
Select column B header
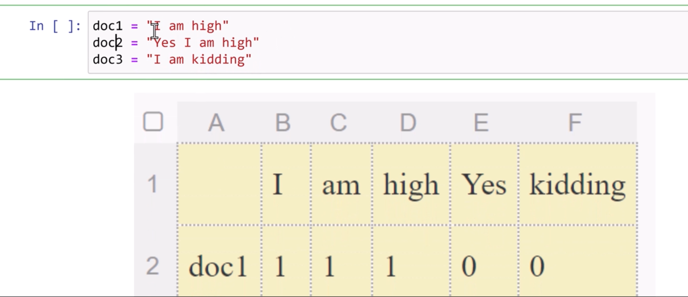coord(283,123)
